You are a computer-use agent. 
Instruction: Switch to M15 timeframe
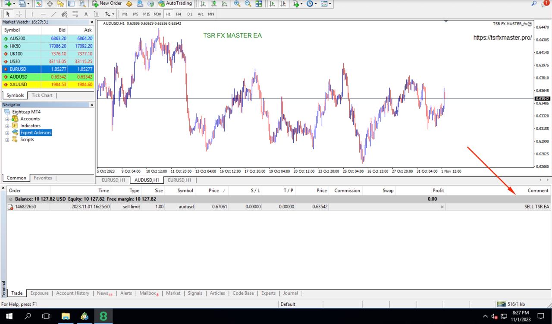click(147, 14)
